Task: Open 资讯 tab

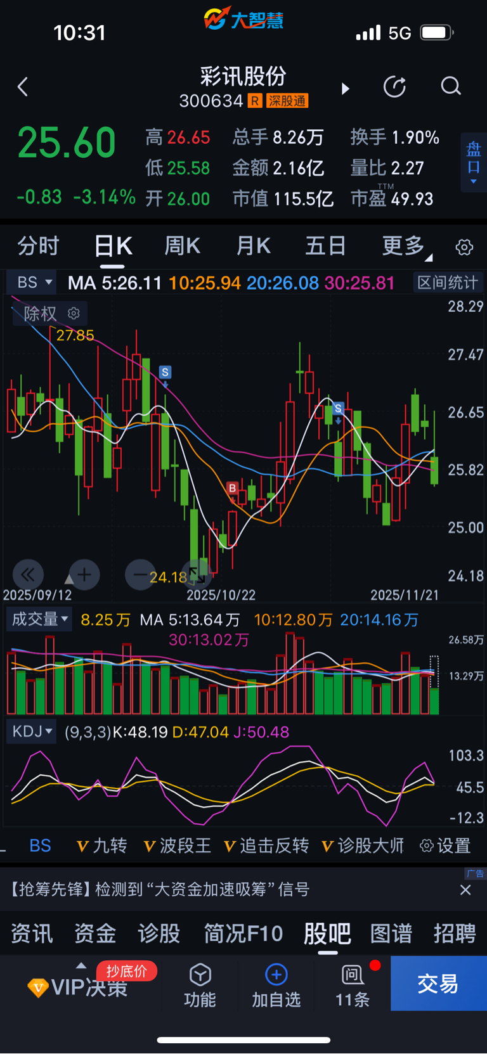Action: 32,934
